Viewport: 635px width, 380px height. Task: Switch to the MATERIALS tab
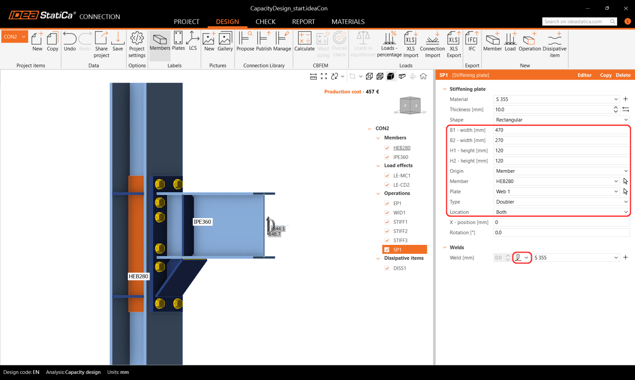coord(348,21)
